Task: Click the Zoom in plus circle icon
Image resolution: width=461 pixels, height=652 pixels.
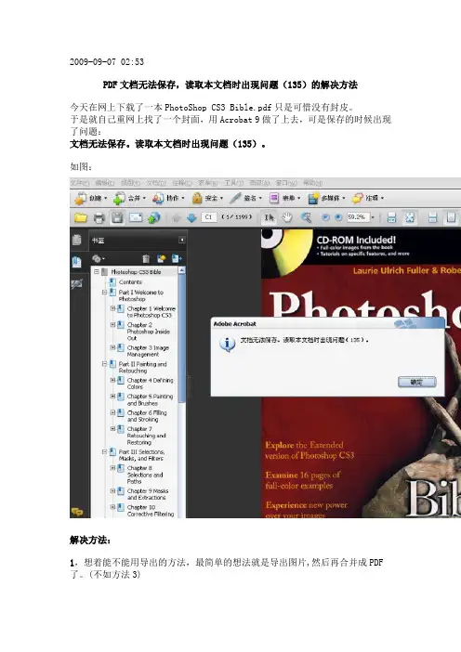Action: 338,217
